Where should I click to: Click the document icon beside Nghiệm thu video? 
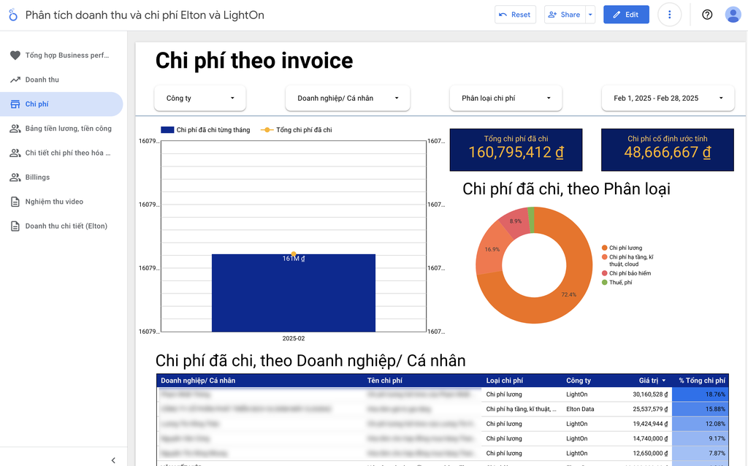[15, 202]
